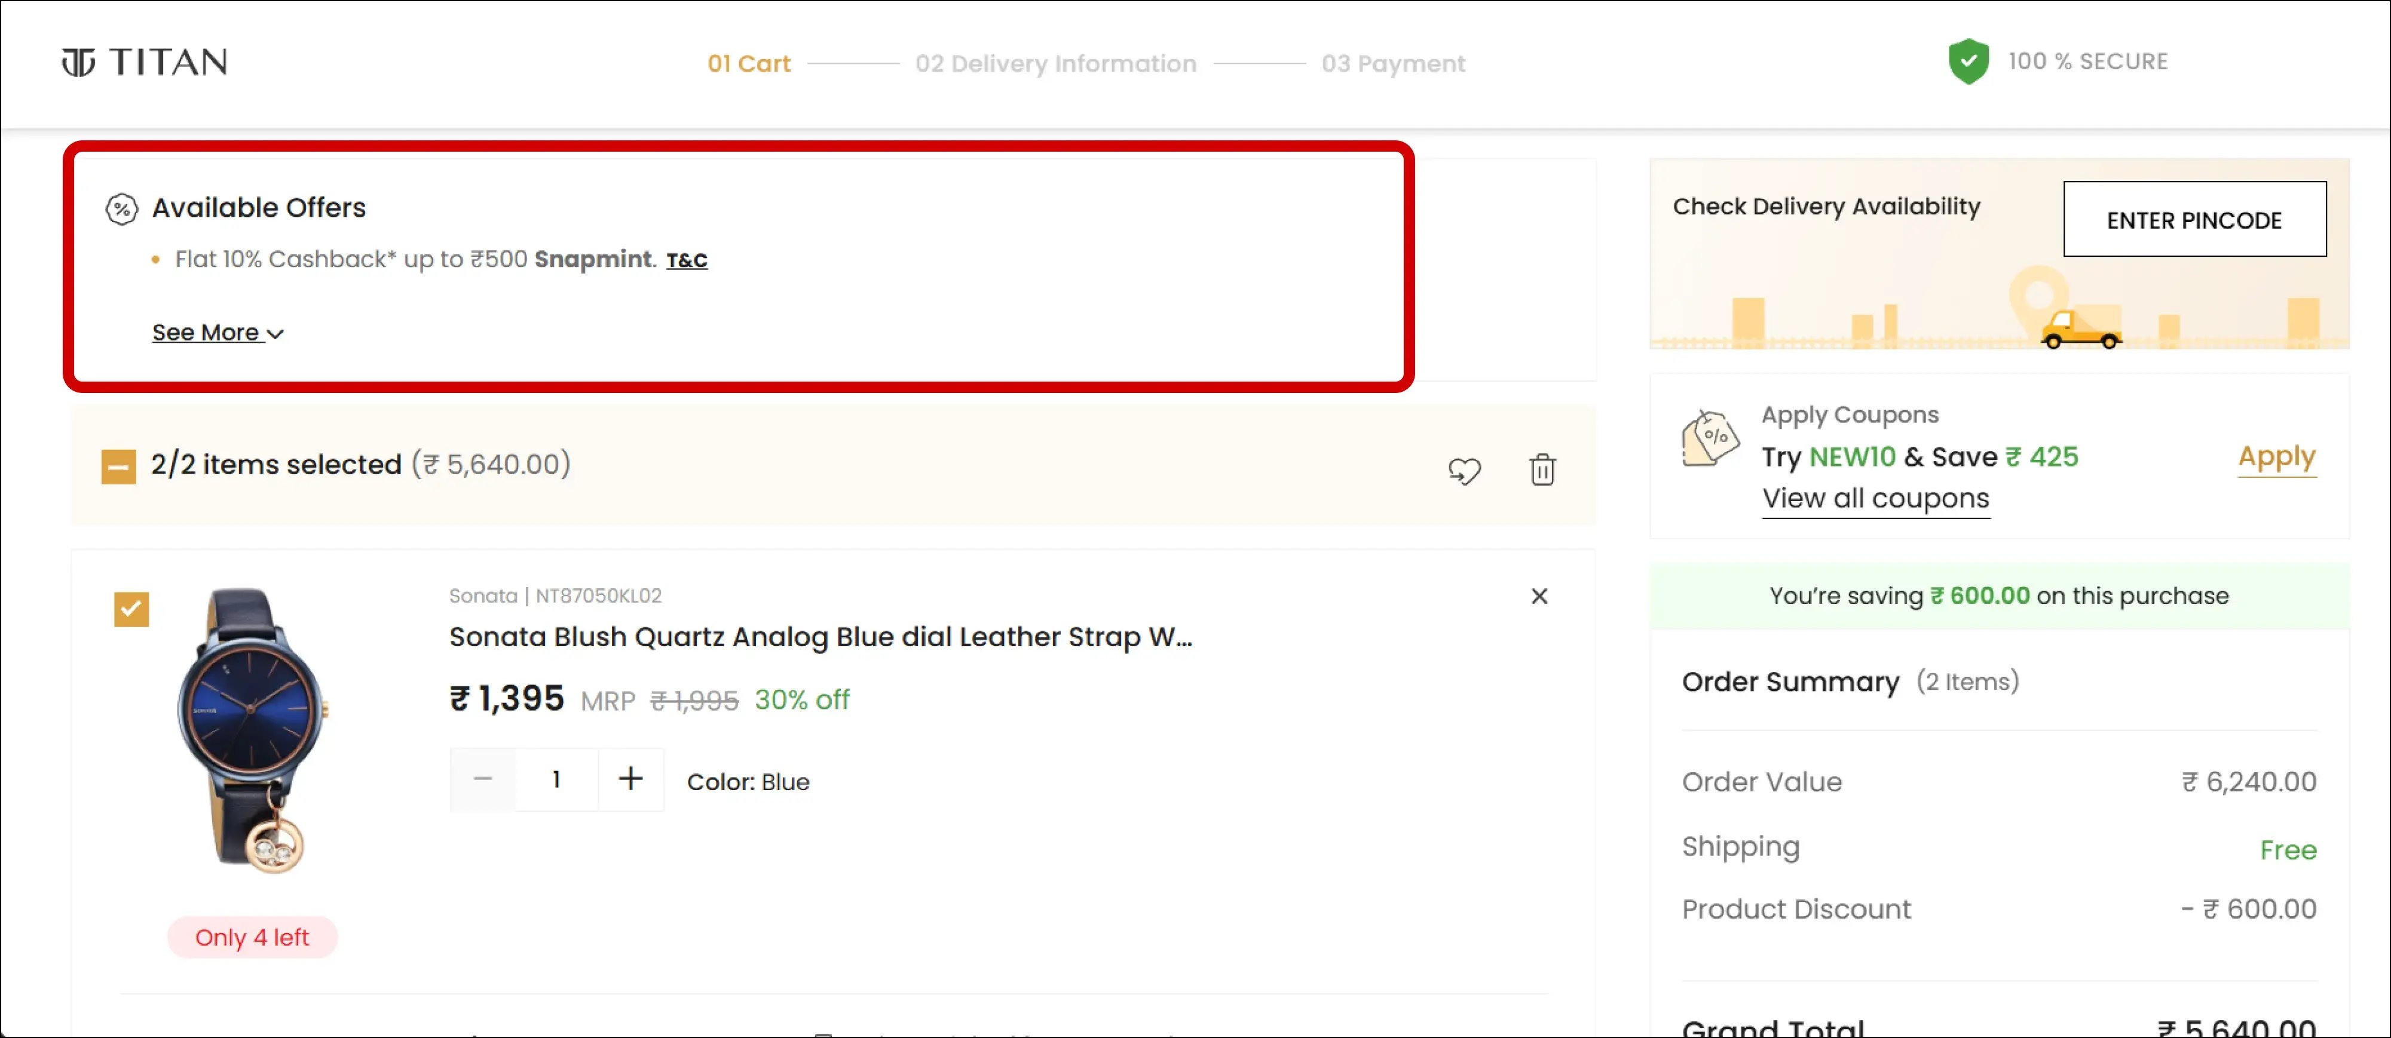The width and height of the screenshot is (2391, 1038).
Task: Uncheck the Sonata Blush watch checkbox
Action: tap(131, 609)
